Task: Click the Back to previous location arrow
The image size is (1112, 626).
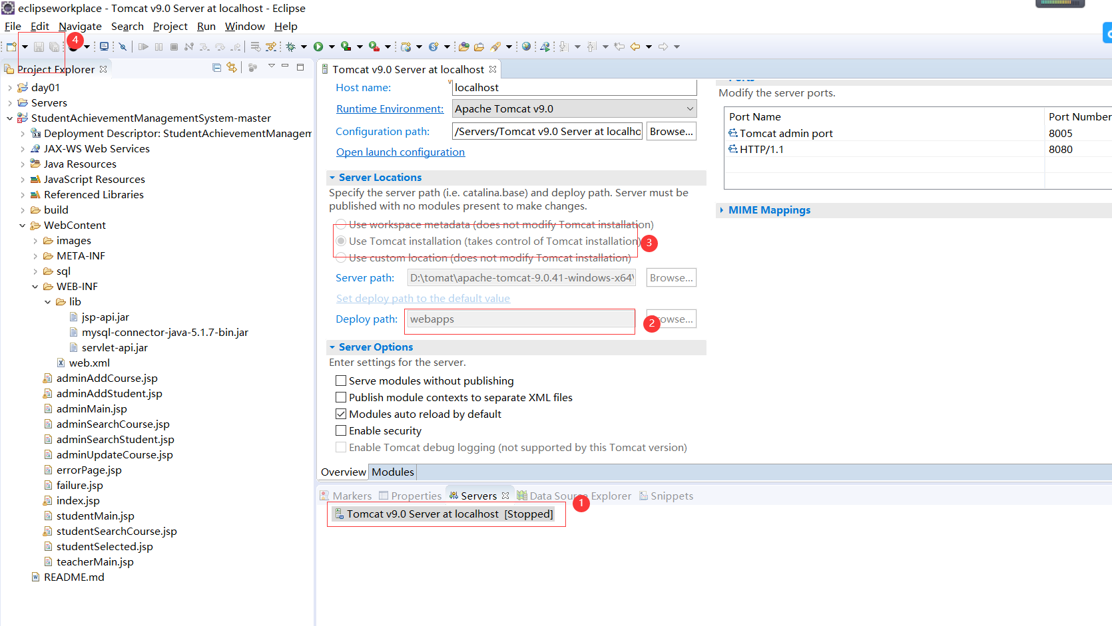Action: [x=635, y=47]
